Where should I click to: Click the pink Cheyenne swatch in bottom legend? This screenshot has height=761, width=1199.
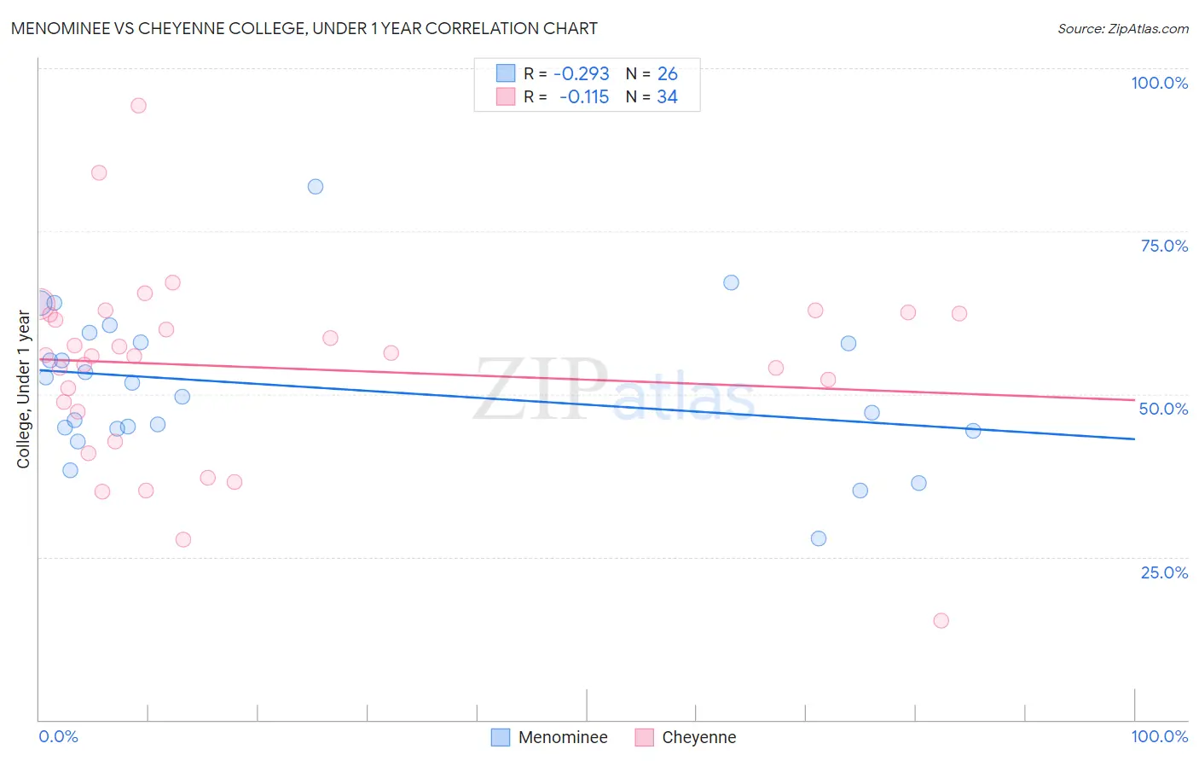tap(644, 737)
